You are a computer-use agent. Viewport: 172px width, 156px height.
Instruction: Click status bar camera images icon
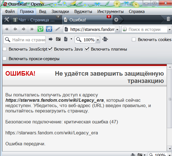[x=140, y=155]
